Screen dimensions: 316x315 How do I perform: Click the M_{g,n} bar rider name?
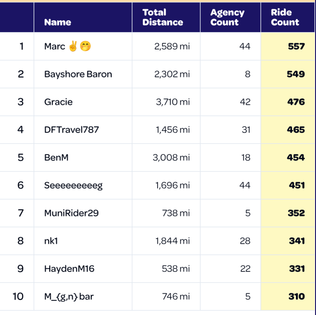point(69,296)
